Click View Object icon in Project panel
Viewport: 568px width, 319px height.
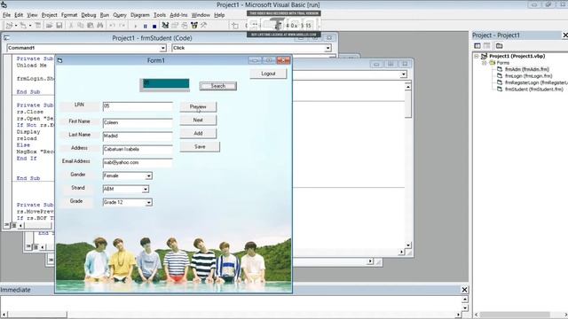487,45
